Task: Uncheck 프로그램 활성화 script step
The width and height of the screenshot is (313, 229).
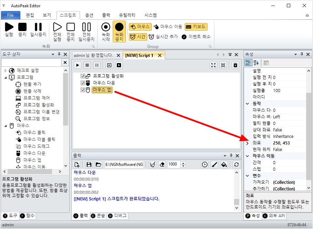Action: 83,76
